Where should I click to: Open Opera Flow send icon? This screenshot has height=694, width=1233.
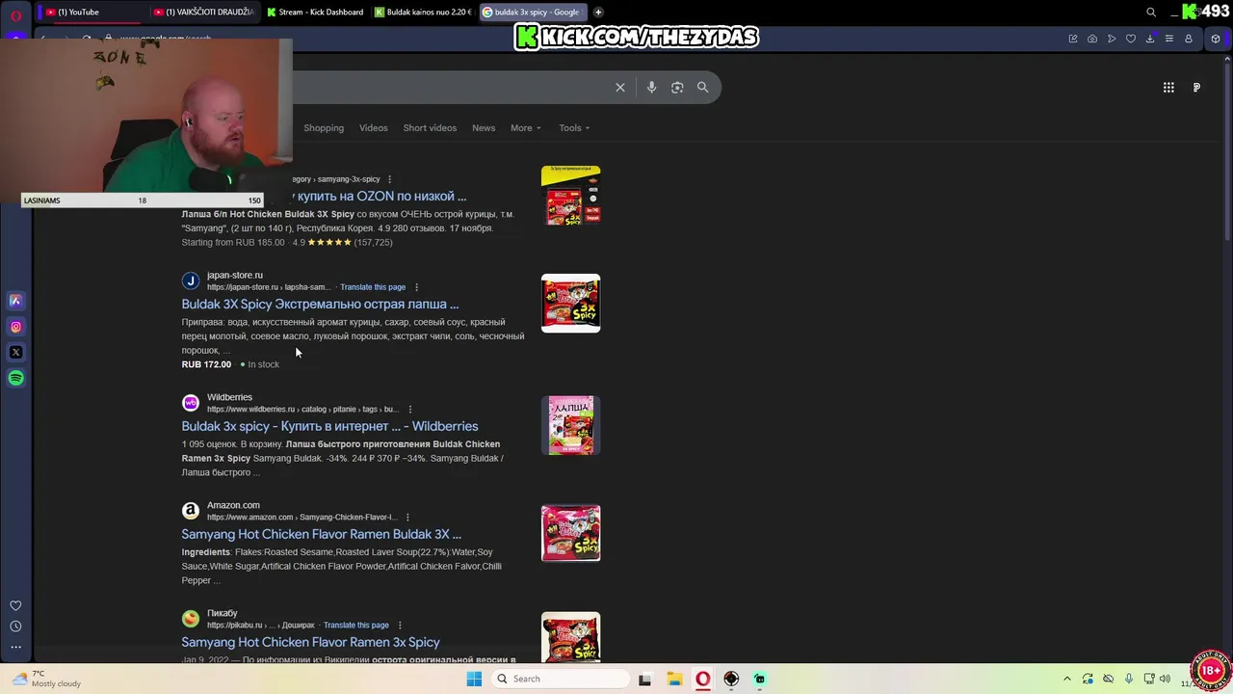(1112, 39)
